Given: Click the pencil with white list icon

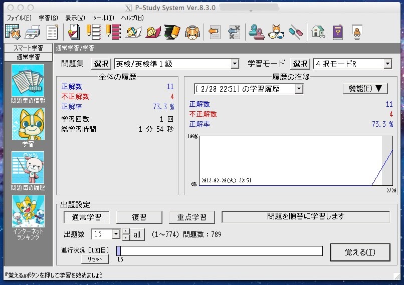Looking at the screenshot, I should tap(94, 32).
